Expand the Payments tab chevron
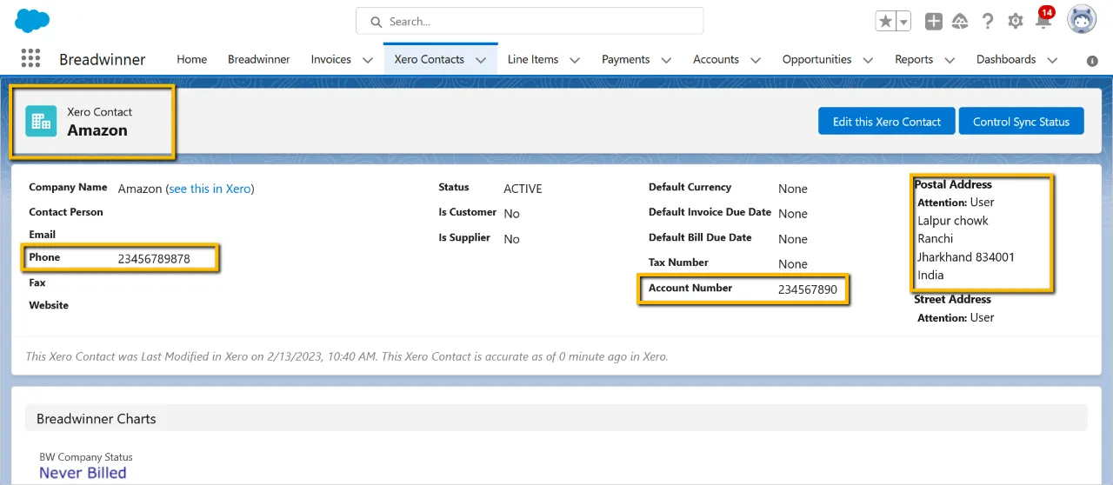Image resolution: width=1113 pixels, height=485 pixels. click(x=666, y=60)
